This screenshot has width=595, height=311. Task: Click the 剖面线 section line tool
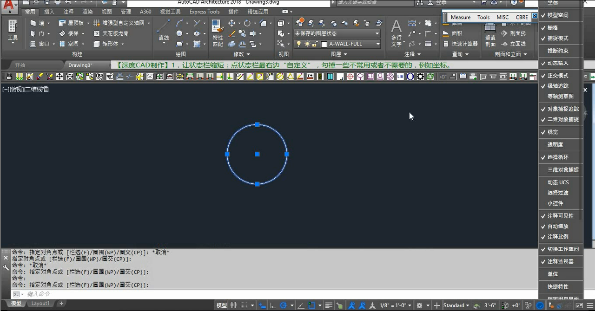513,33
